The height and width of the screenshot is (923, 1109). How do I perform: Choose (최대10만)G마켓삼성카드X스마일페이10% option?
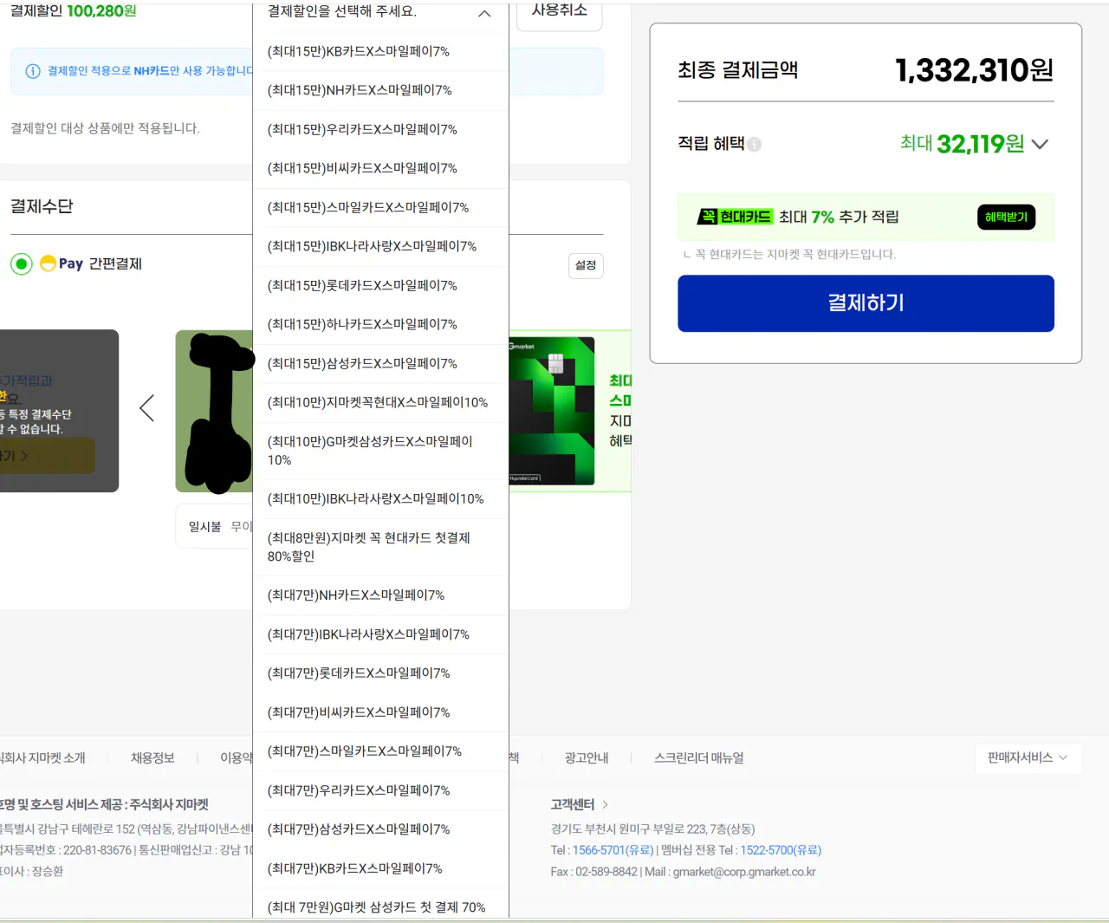[x=380, y=451]
